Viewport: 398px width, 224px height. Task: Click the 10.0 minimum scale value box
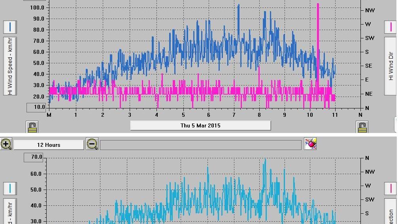point(36,107)
